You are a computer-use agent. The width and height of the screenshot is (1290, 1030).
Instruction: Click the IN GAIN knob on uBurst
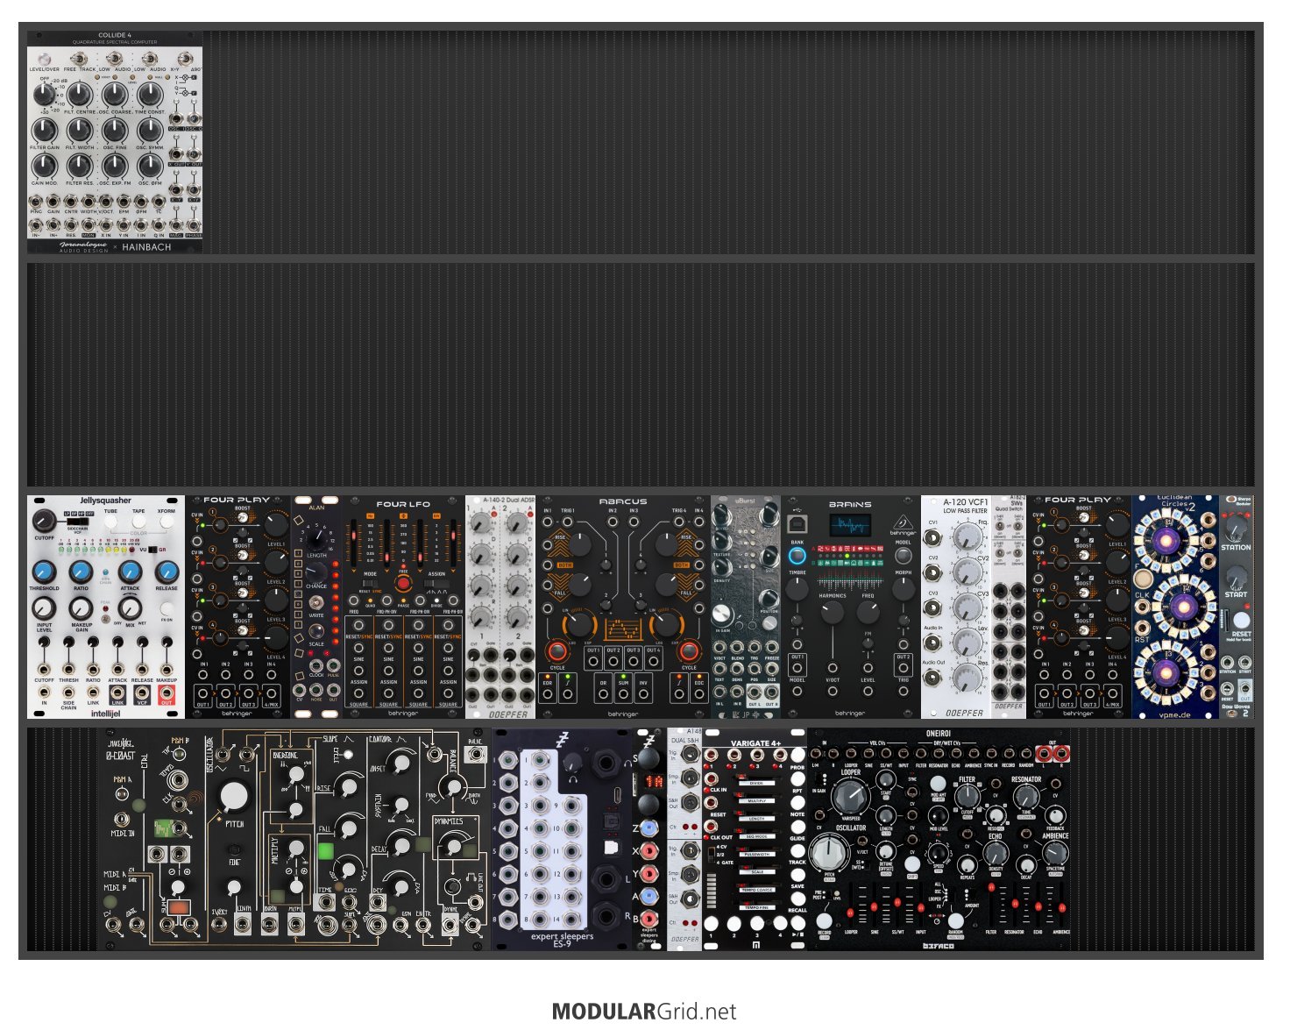click(x=723, y=614)
